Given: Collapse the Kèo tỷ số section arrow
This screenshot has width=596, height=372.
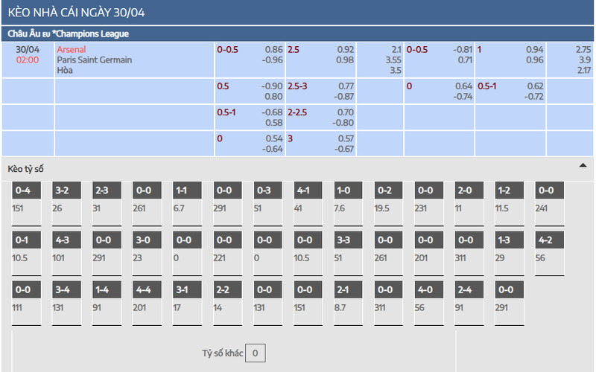Looking at the screenshot, I should click(x=583, y=165).
